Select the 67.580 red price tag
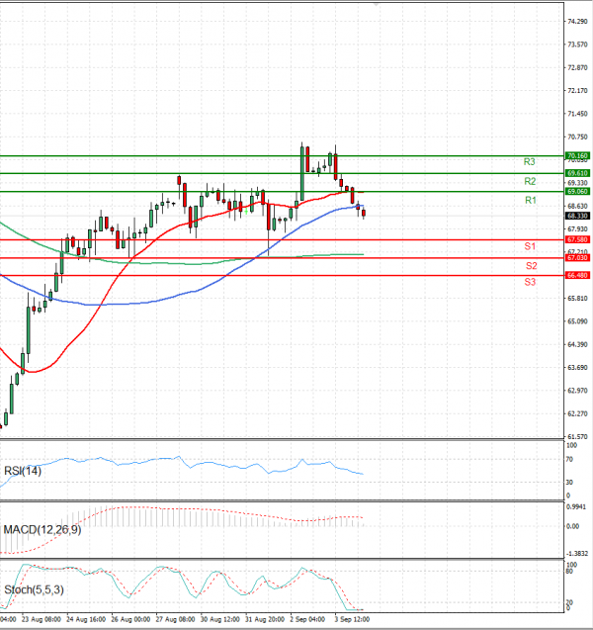 coord(577,239)
